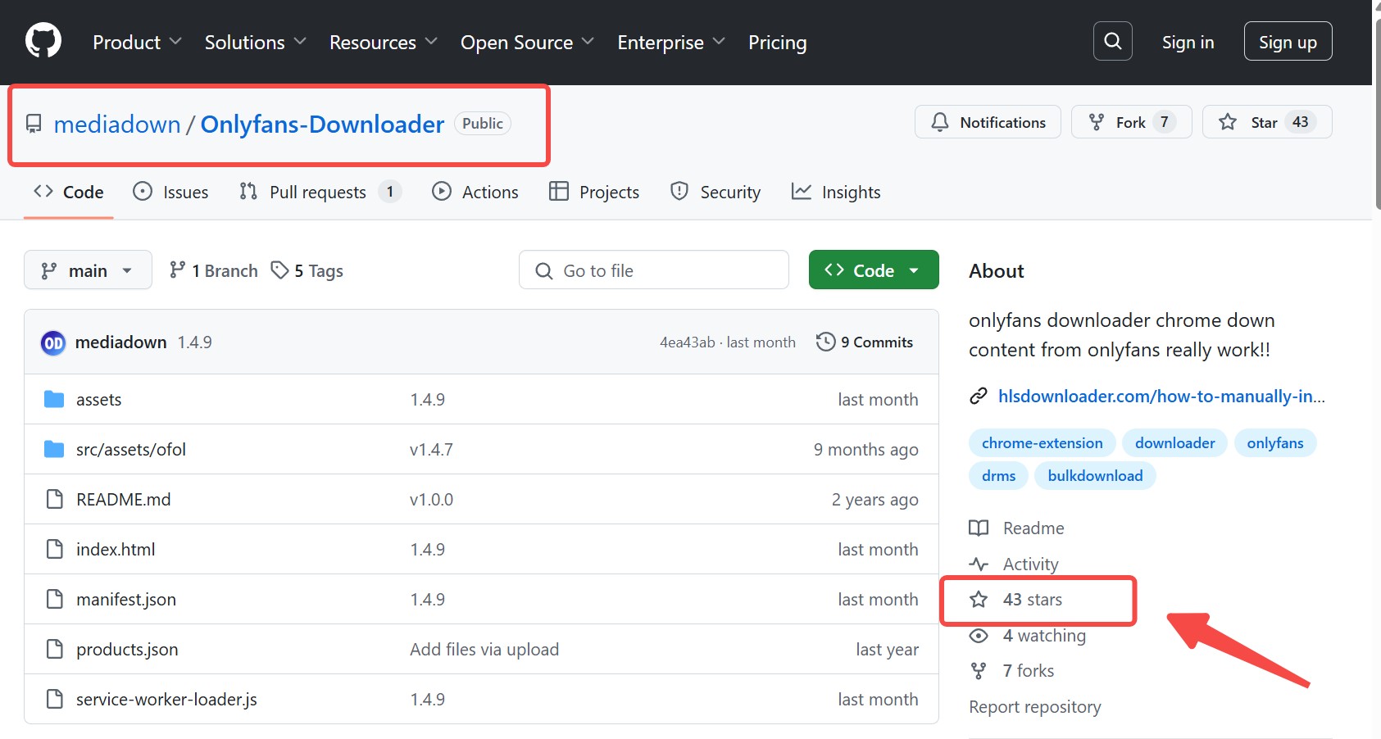Click the bulkdownload topic tag
The image size is (1381, 739).
tap(1095, 476)
